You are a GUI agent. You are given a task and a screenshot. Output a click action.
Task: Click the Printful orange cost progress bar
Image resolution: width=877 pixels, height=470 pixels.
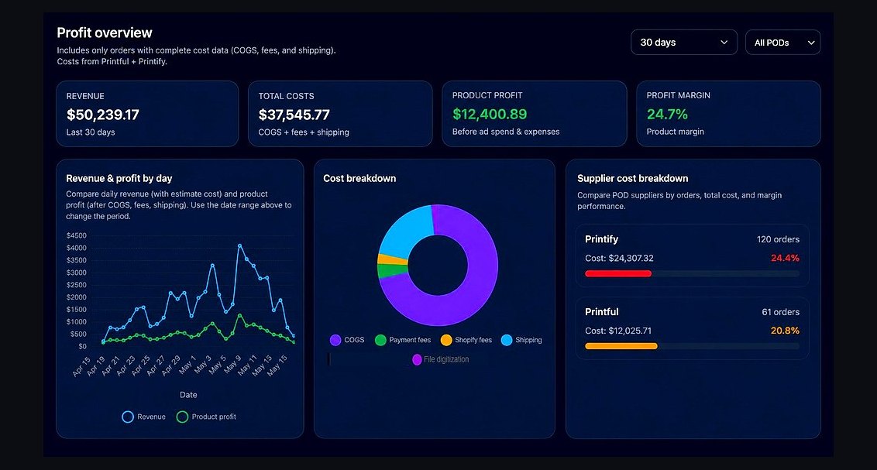point(621,346)
